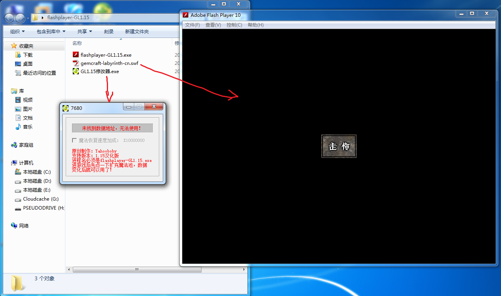Image resolution: width=501 pixels, height=296 pixels.
Task: Open the PSEUDODRIVE (H:) drive
Action: pyautogui.click(x=43, y=208)
